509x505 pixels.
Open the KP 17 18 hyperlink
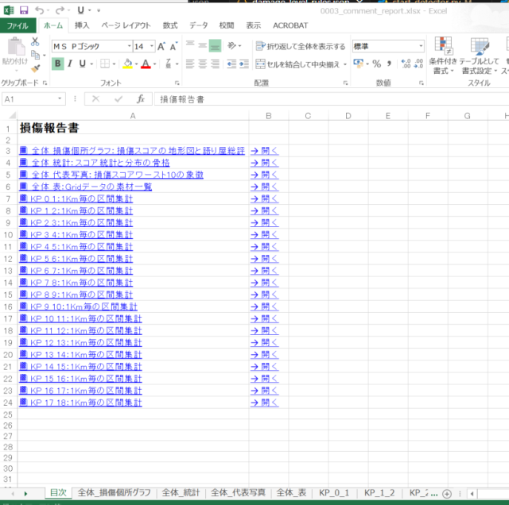coord(80,403)
